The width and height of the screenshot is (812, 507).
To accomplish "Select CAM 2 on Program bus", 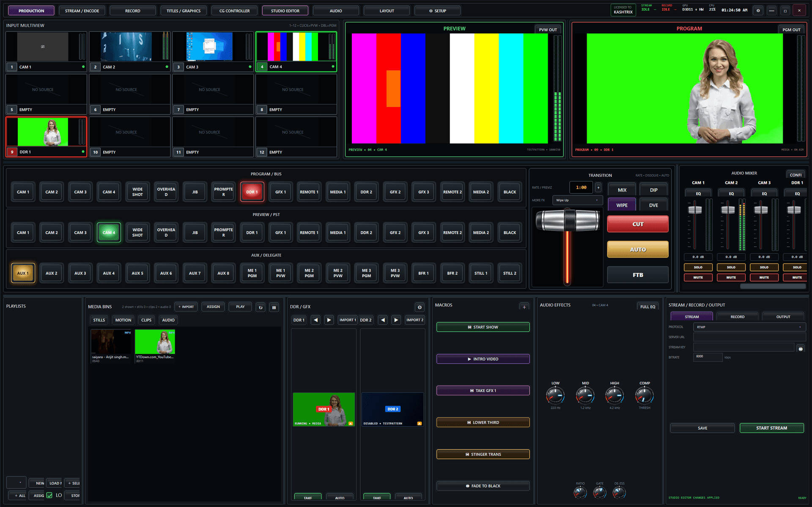I will coord(52,192).
